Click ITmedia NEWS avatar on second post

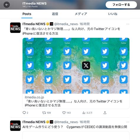15,126
